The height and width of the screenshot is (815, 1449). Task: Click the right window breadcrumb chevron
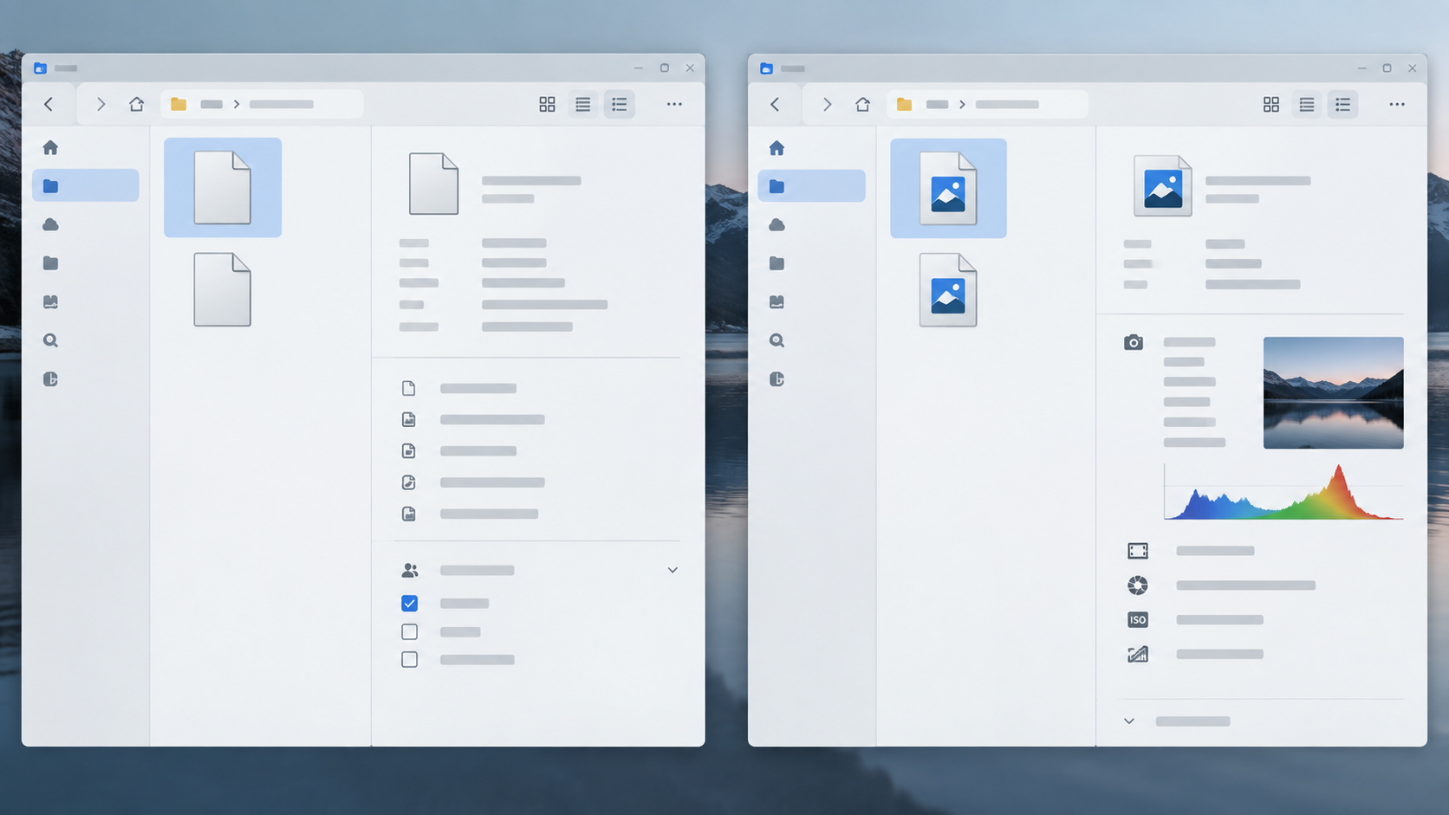962,104
